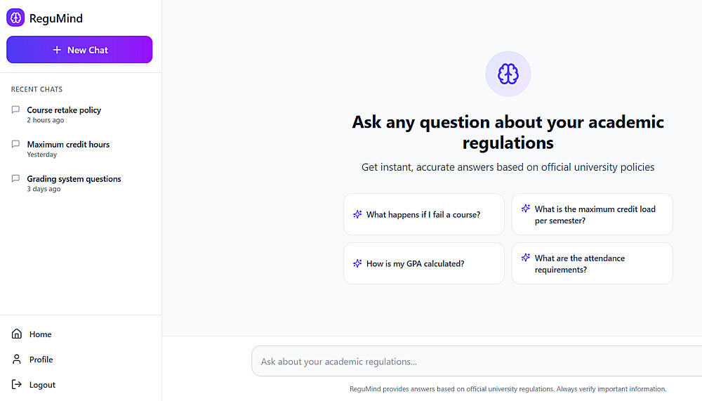Open the Profile menu item
Image resolution: width=702 pixels, height=401 pixels.
pos(41,360)
